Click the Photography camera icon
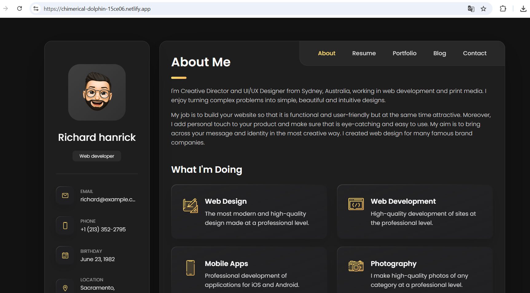The width and height of the screenshot is (530, 293). coord(356,266)
